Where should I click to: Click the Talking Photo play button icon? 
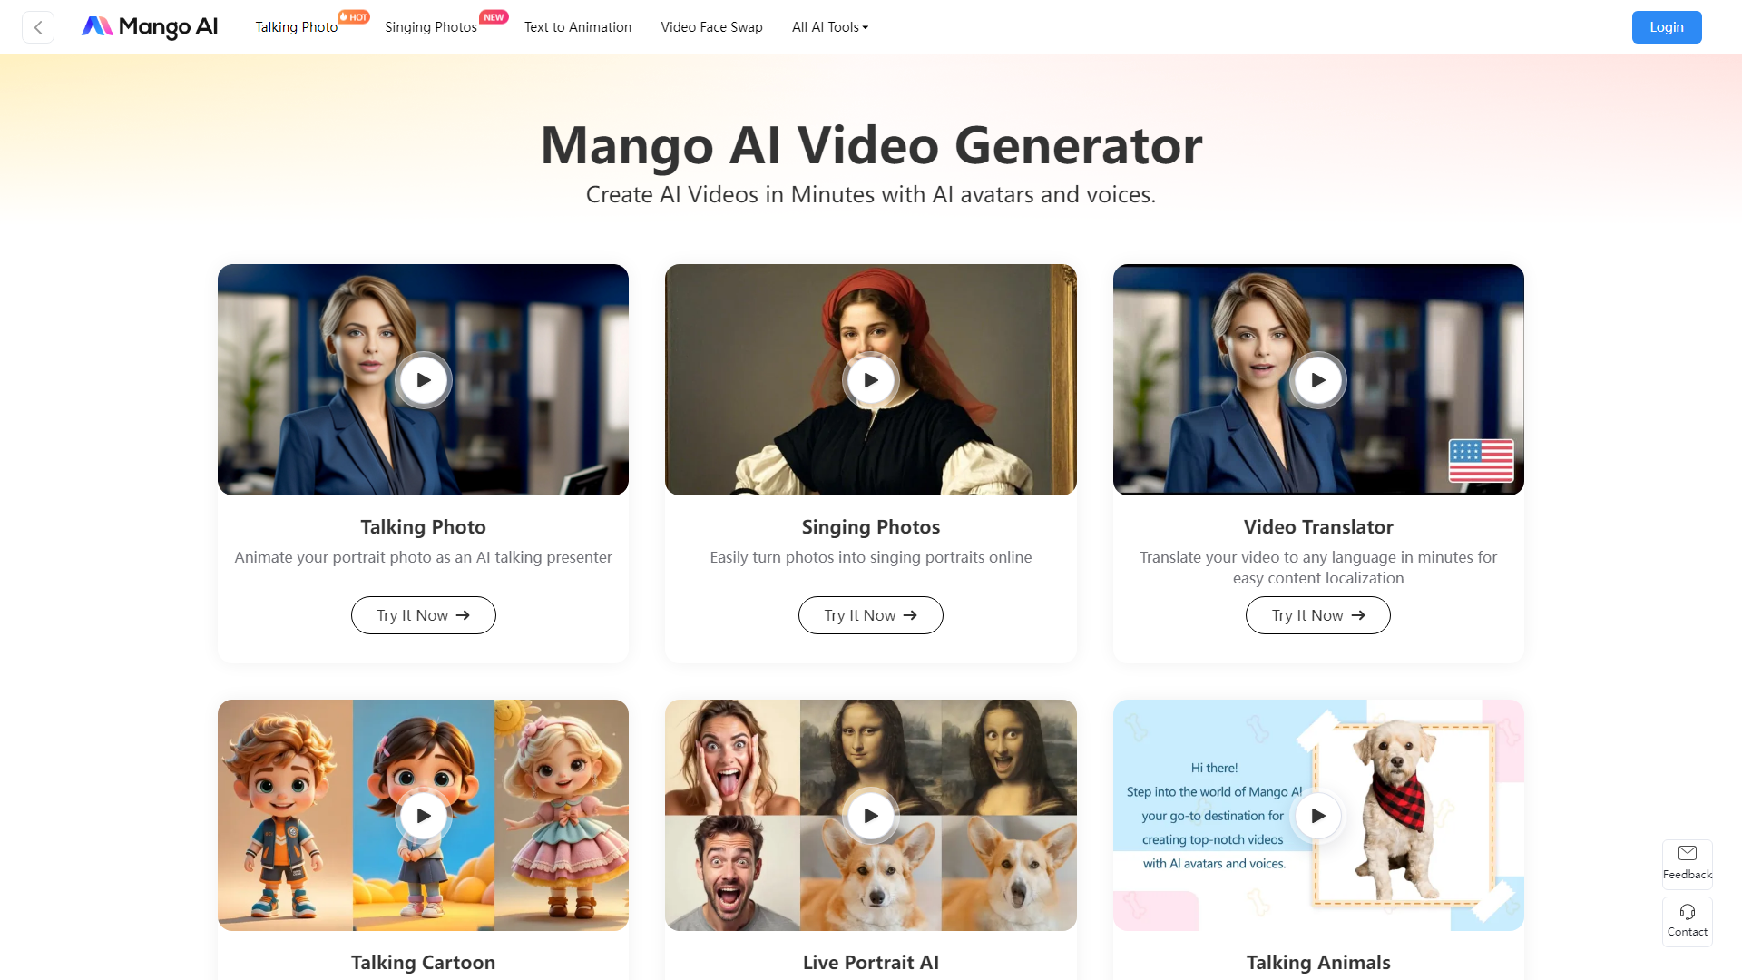[422, 379]
